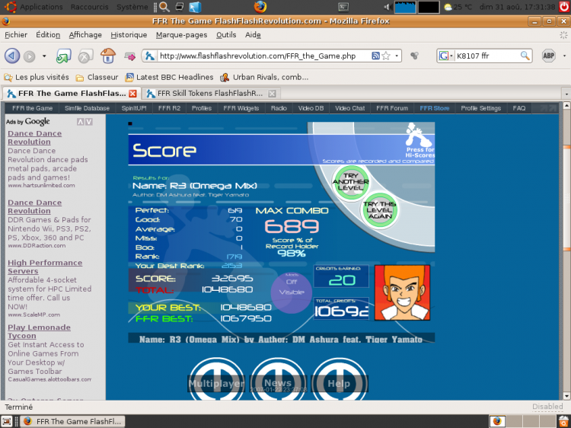The image size is (571, 428).
Task: Open the search tool icon in the top panel
Action: pyautogui.click(x=164, y=7)
